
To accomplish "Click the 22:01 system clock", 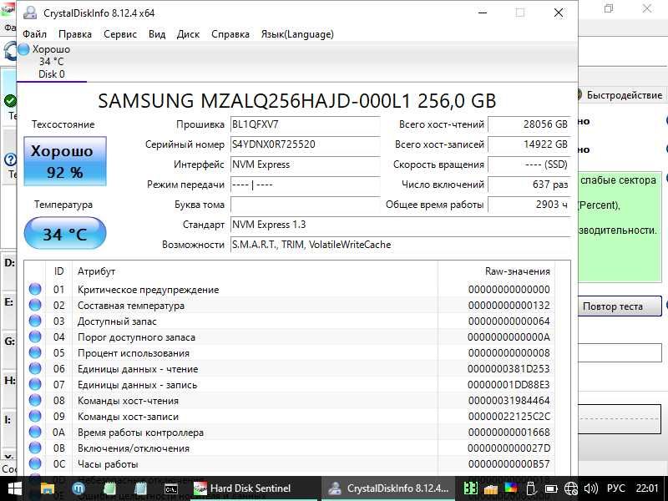I will coord(647,488).
